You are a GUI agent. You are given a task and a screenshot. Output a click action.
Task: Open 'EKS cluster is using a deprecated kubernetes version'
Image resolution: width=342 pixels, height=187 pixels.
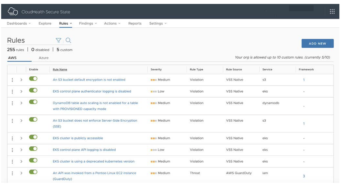[x=93, y=161]
